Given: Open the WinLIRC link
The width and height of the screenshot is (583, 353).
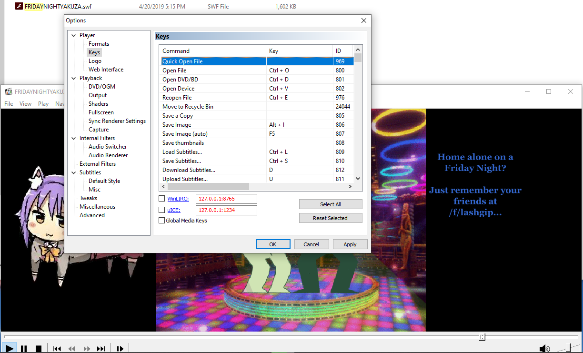Looking at the screenshot, I should point(178,199).
